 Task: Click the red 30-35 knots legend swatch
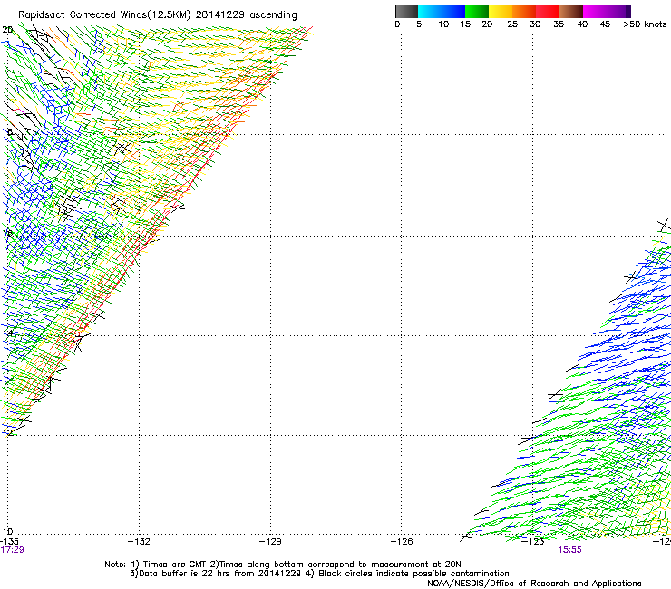click(548, 11)
